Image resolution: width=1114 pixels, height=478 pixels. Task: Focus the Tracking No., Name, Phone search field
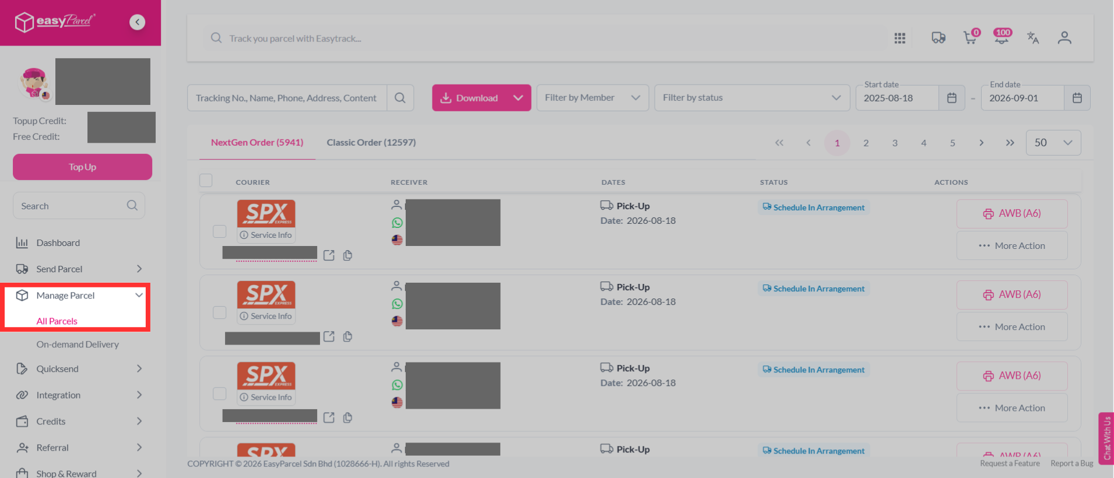click(287, 98)
